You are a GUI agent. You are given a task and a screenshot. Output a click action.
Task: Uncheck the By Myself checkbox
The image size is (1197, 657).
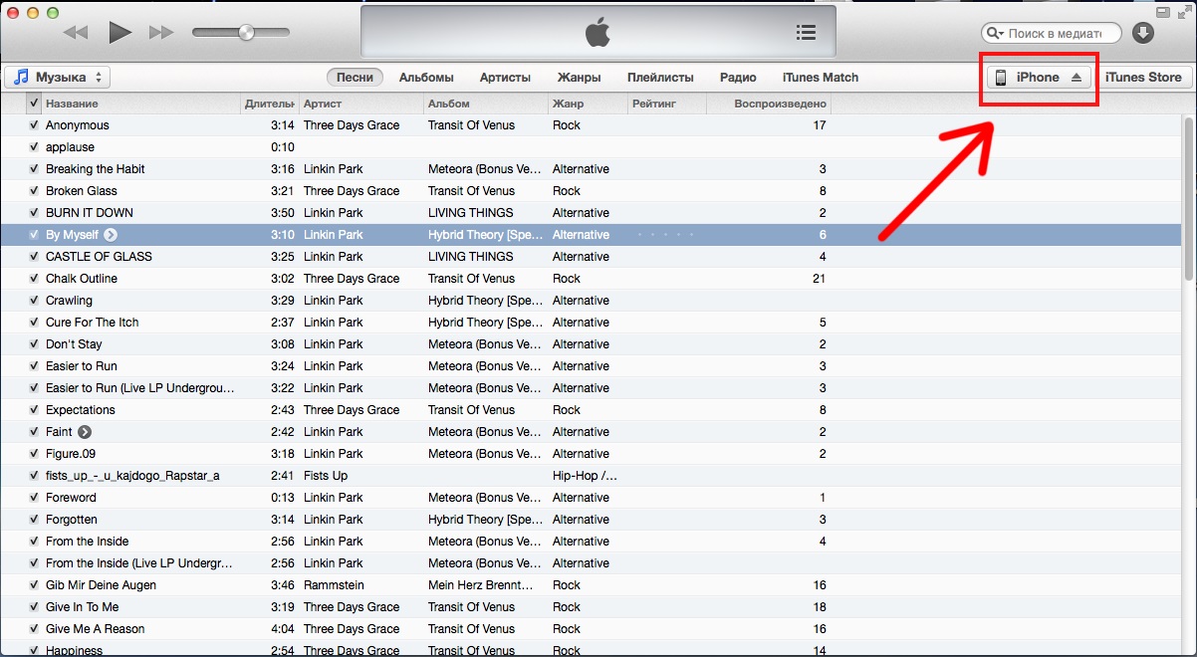(x=35, y=235)
